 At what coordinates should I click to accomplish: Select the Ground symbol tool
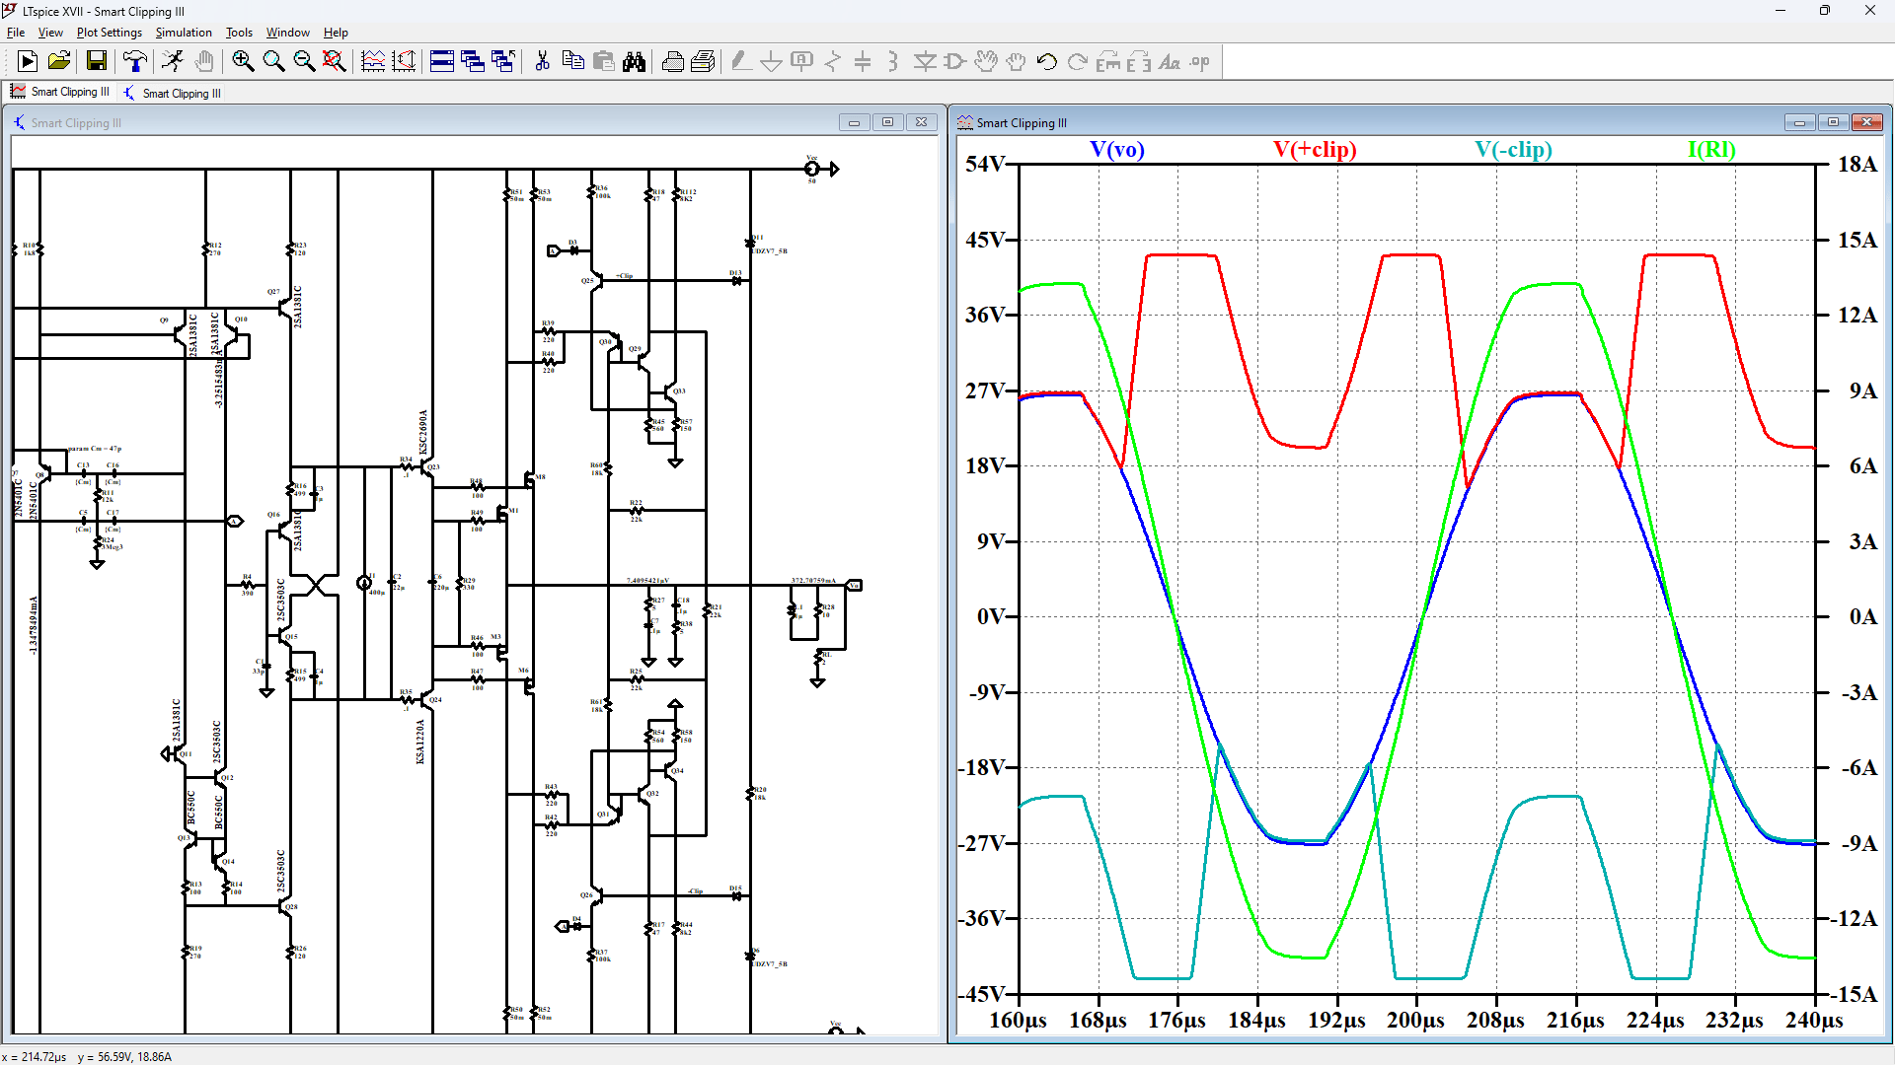pos(772,61)
